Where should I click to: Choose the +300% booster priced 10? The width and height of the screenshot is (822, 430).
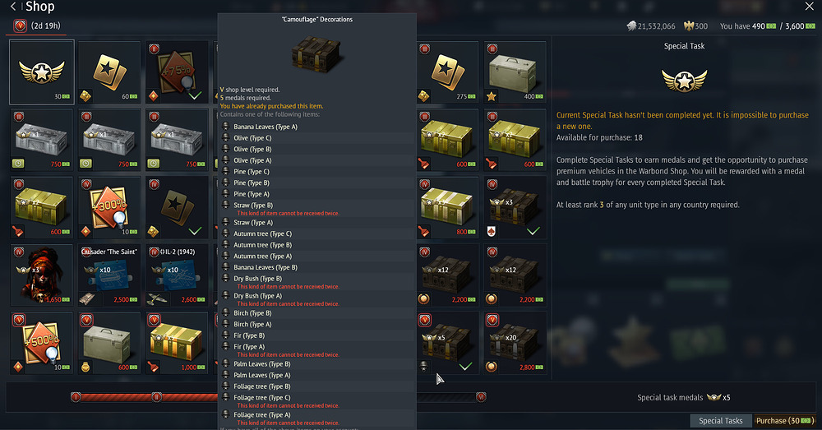click(x=109, y=207)
